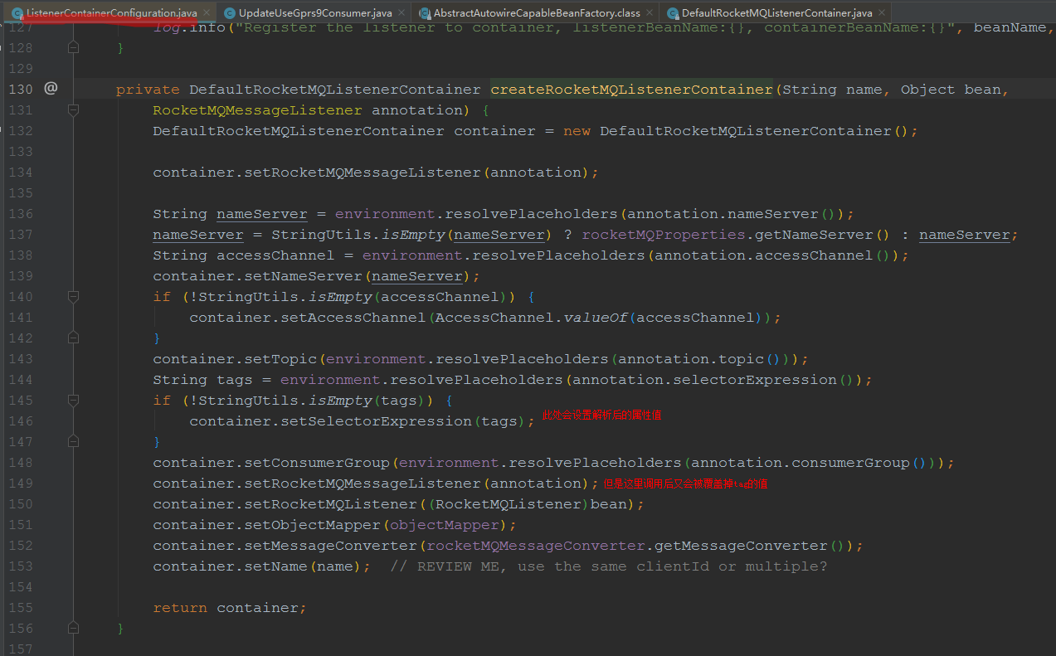1056x656 pixels.
Task: Click the file icon on AbstractAutowireCapableBeanFactory.class tab
Action: tap(425, 14)
